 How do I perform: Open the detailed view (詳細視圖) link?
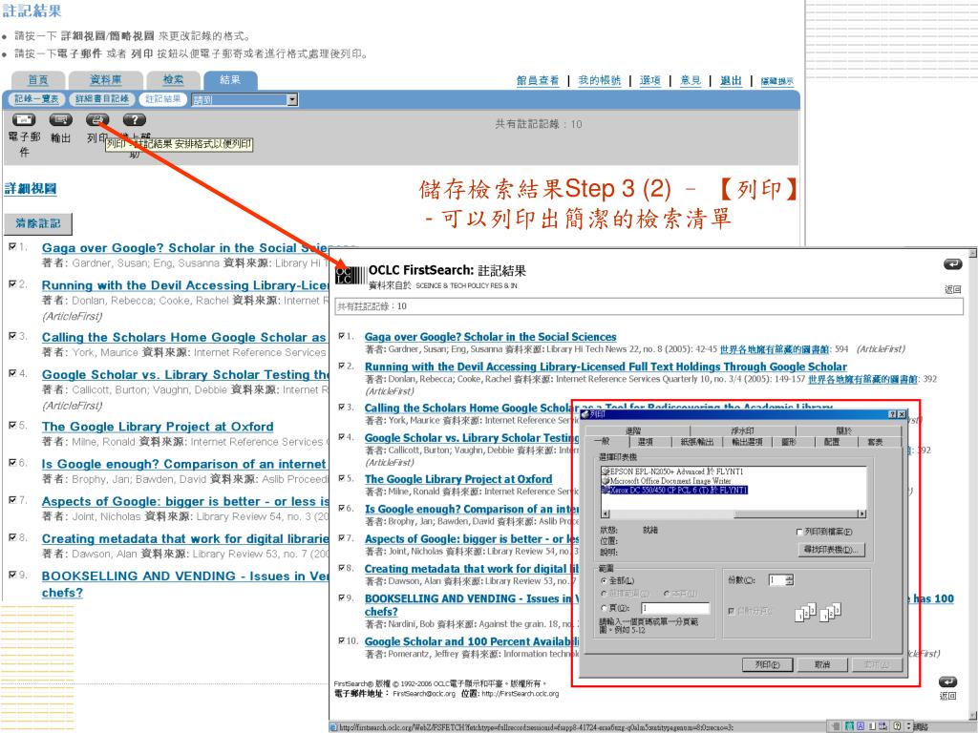(31, 189)
